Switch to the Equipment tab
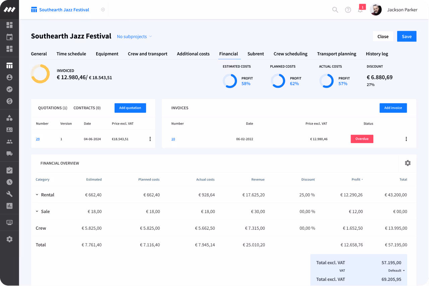This screenshot has width=429, height=286. [107, 54]
